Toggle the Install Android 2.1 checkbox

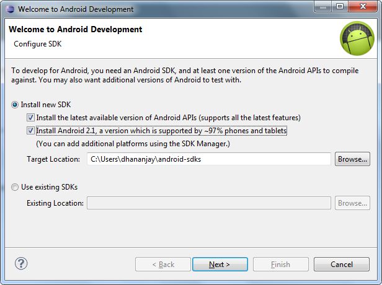click(30, 131)
